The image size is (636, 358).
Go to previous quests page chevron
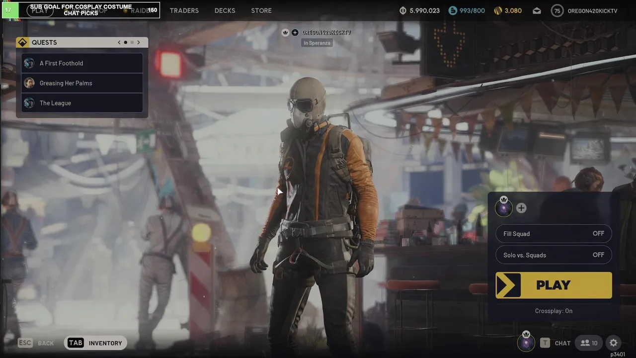(x=119, y=42)
